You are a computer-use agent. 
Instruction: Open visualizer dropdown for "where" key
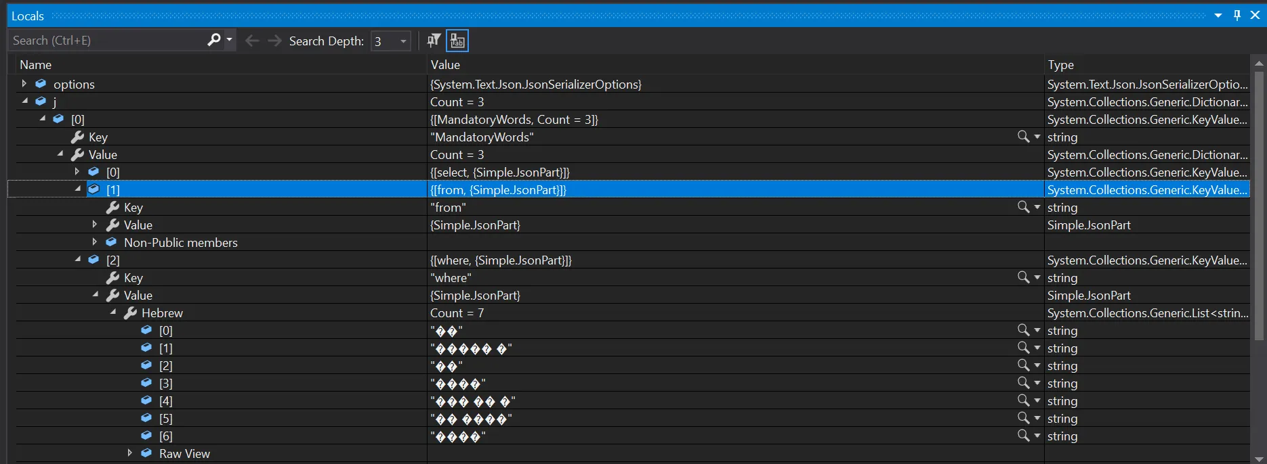point(1037,277)
